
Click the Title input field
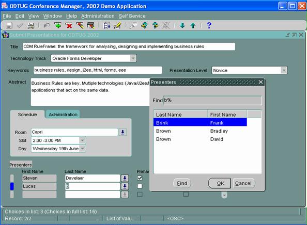point(129,46)
